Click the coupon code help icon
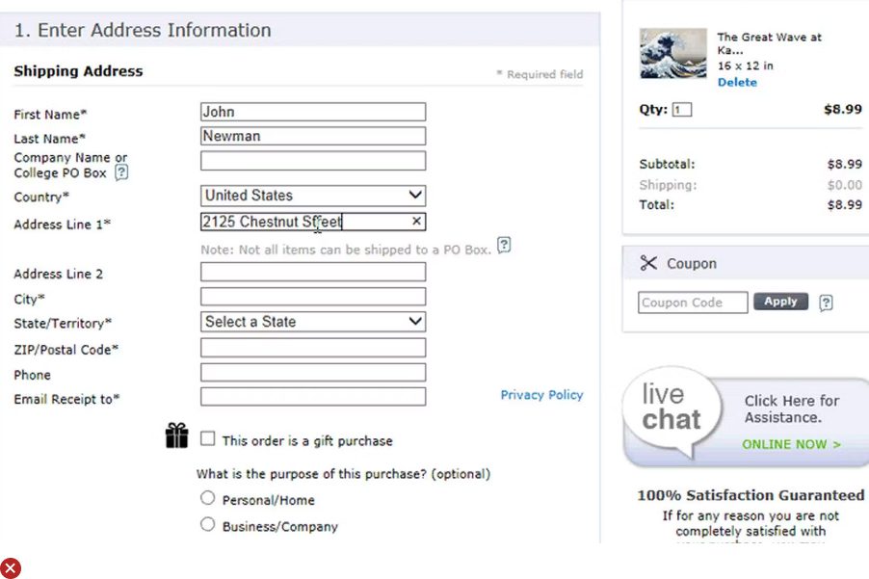Screen dimensions: 869x579 tap(826, 303)
